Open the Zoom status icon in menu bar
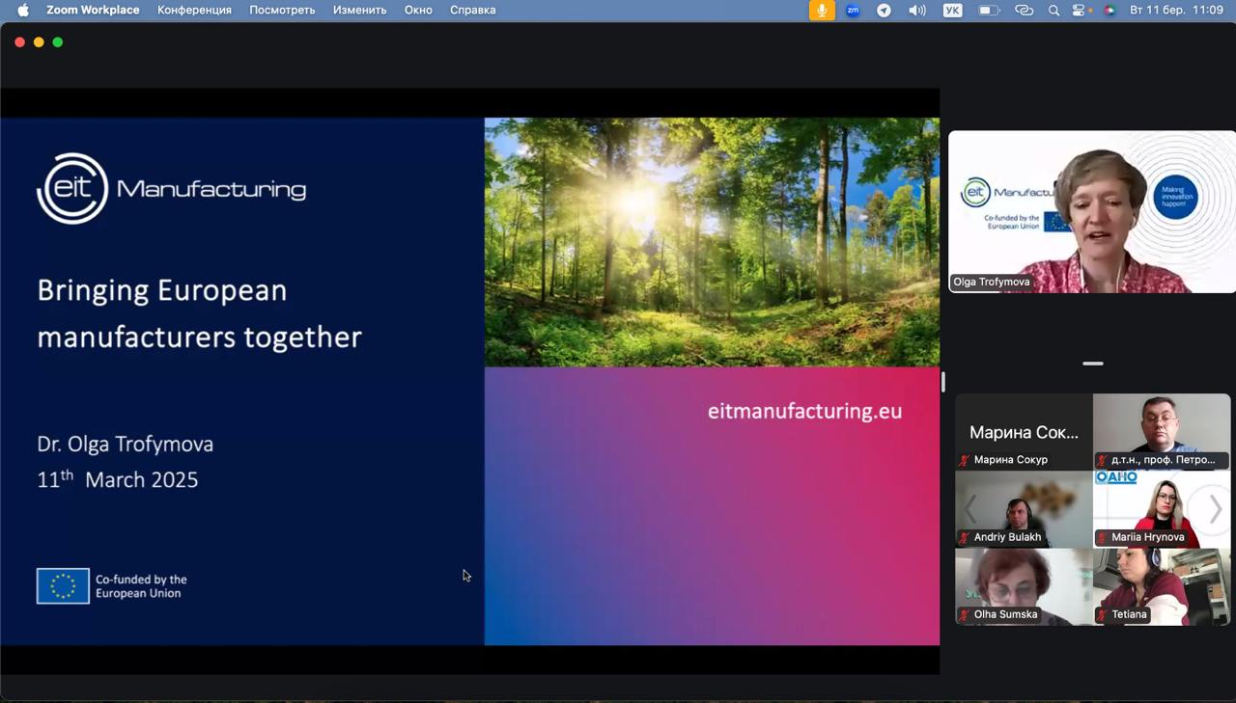 coord(853,10)
